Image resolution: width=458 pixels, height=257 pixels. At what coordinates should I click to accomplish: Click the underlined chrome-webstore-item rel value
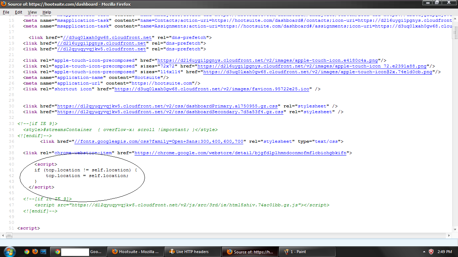(x=83, y=153)
